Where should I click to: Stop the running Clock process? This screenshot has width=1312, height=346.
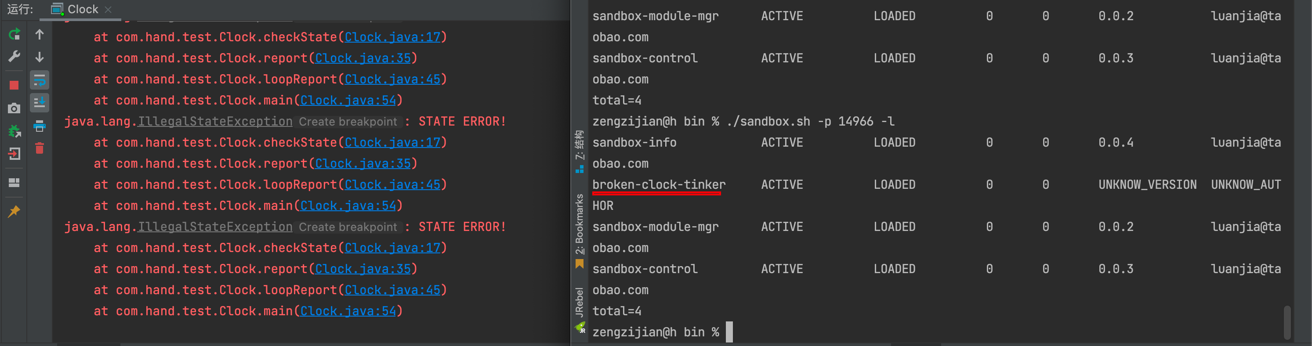(x=14, y=85)
